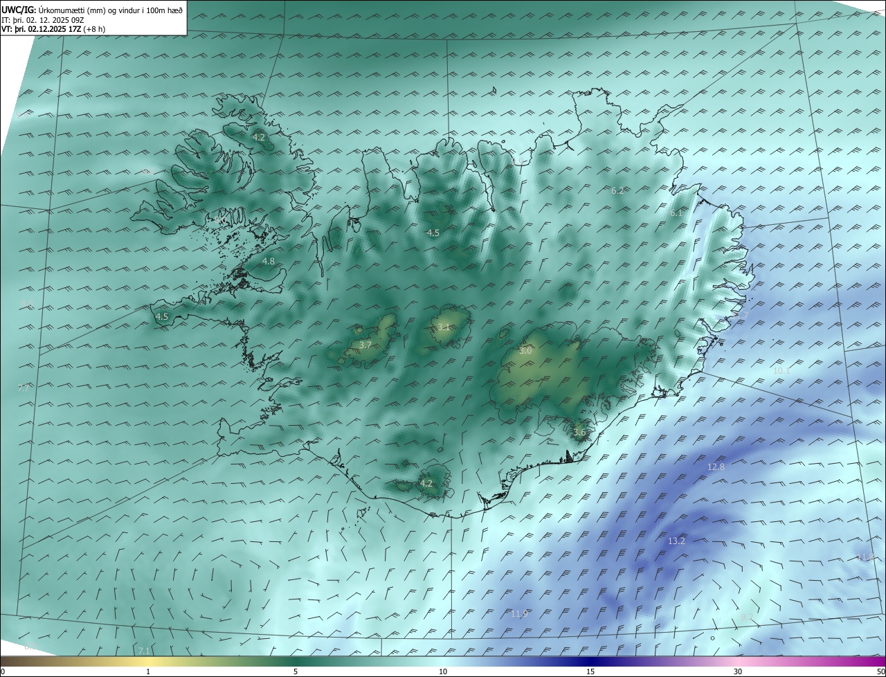Click the 'UWC/IG:' title text in the header box

(19, 10)
